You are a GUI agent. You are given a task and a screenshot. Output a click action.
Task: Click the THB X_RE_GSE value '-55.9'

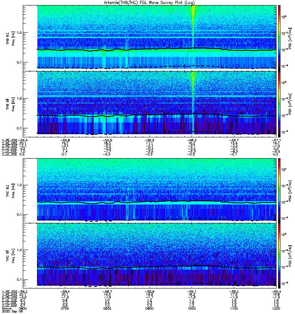coord(149,140)
